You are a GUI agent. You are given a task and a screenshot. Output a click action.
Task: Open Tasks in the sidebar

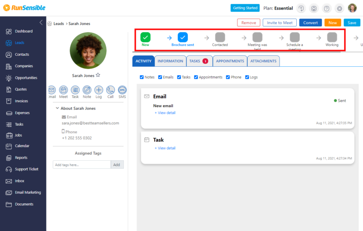pyautogui.click(x=15, y=124)
